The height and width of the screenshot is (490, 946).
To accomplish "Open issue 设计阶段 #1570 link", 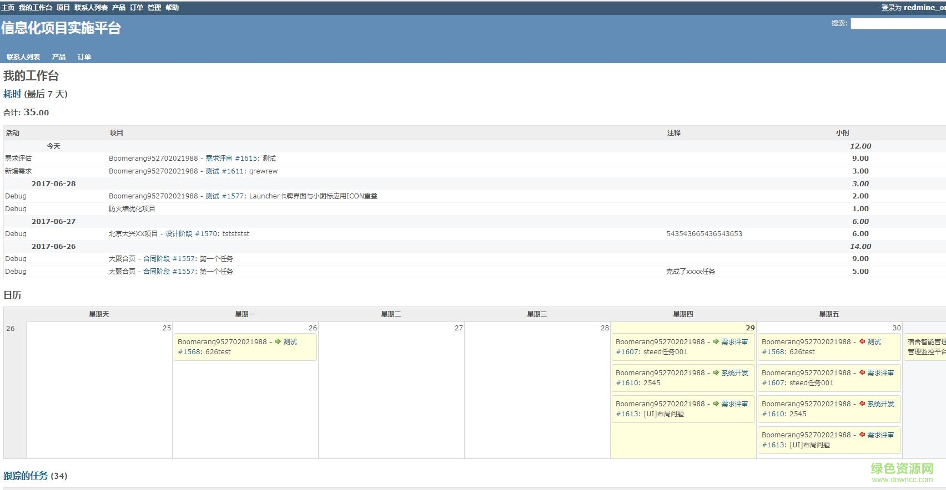I will coord(192,234).
